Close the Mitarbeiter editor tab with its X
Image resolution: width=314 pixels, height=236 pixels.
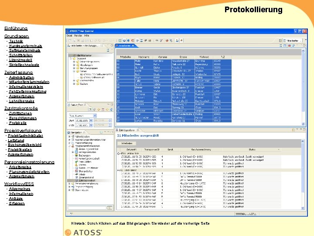(133, 46)
